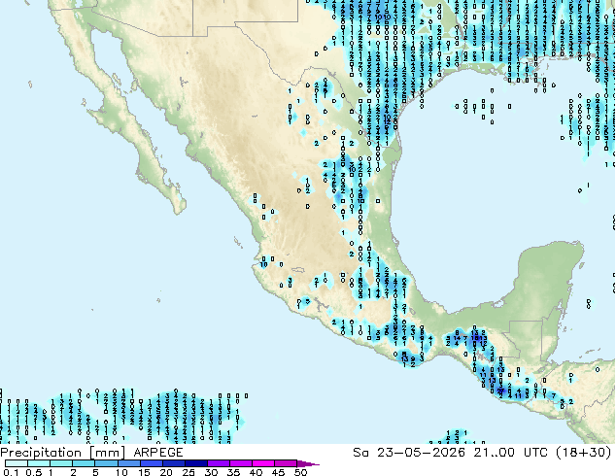Click the legend value '25'
The width and height of the screenshot is (616, 476).
coord(188,472)
